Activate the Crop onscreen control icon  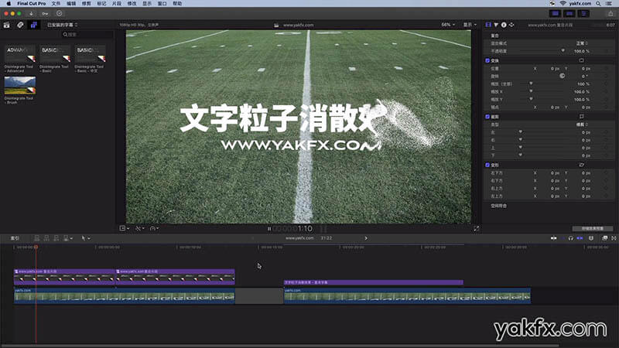pos(582,117)
